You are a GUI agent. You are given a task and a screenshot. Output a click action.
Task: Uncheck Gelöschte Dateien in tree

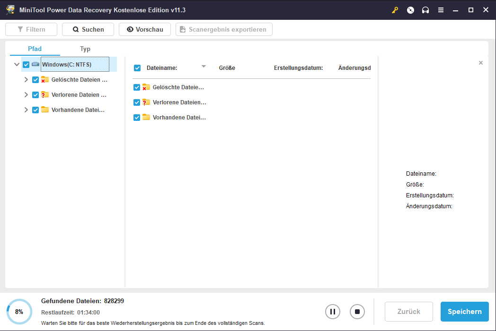[35, 80]
